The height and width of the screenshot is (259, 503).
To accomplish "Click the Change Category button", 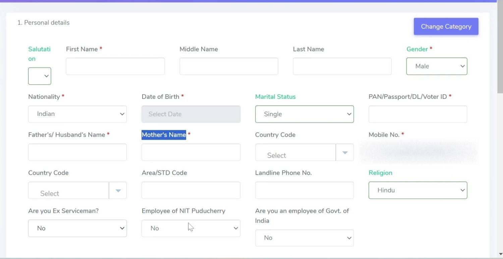I will click(x=446, y=26).
